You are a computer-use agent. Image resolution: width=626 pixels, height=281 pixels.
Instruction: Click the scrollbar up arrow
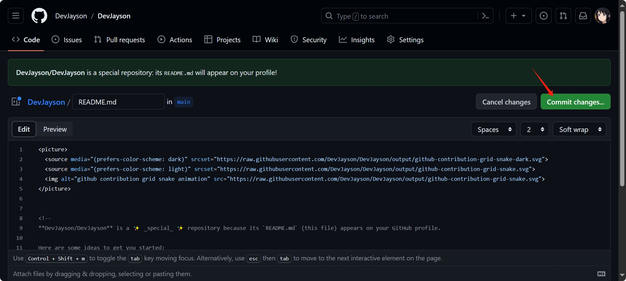(x=622, y=5)
